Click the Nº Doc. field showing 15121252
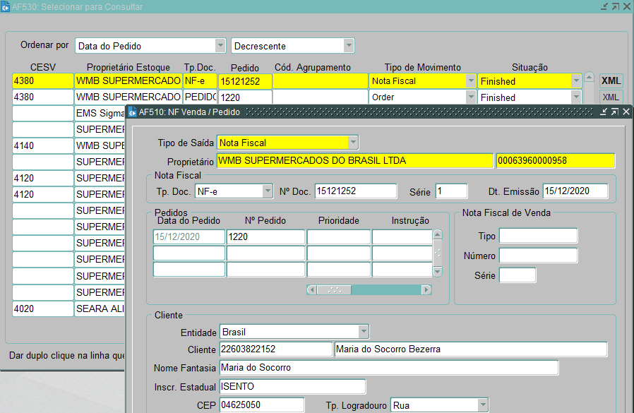The height and width of the screenshot is (413, 634). coord(356,191)
